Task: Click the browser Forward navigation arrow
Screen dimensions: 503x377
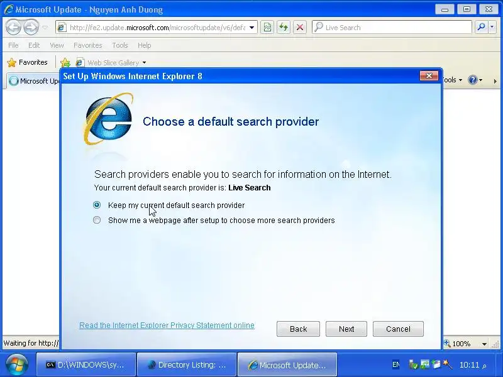Action: pos(31,27)
